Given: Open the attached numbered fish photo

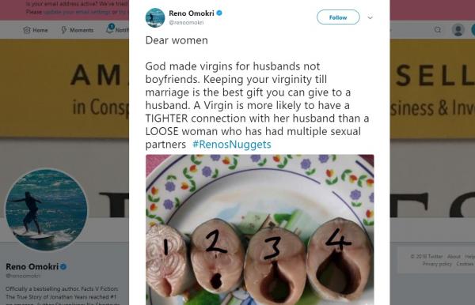Looking at the screenshot, I should [260, 230].
